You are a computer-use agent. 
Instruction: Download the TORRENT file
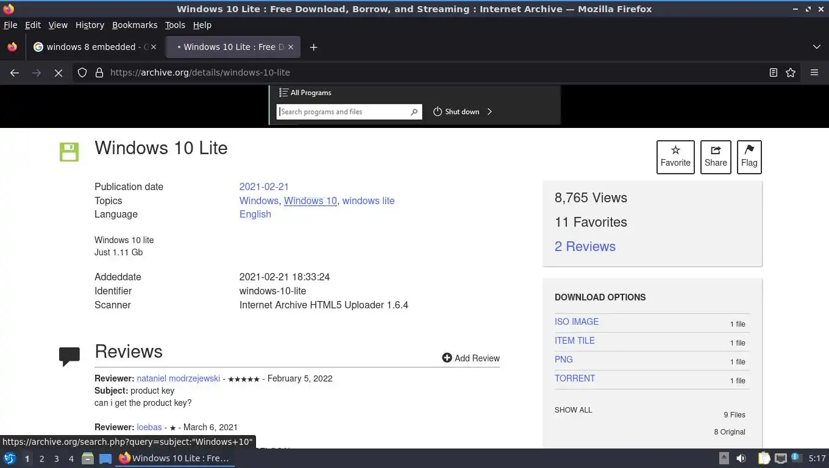pos(575,378)
